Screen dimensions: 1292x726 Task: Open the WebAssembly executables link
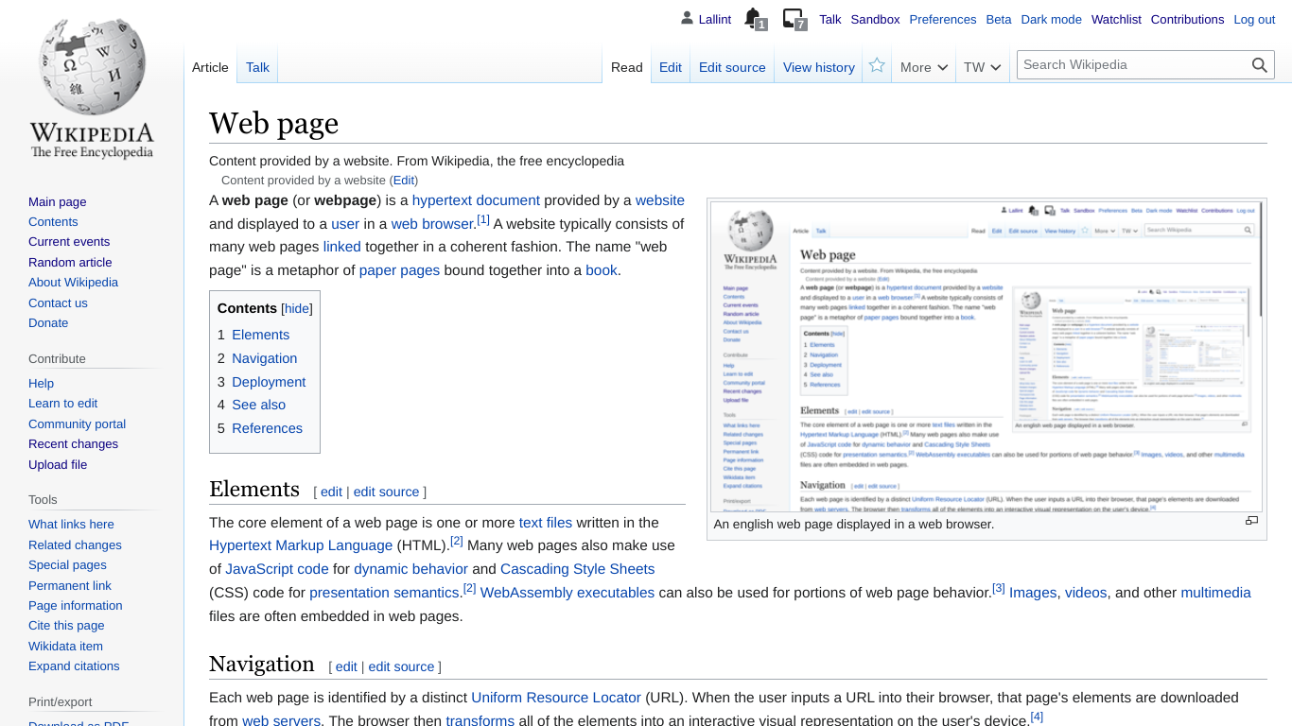click(567, 593)
